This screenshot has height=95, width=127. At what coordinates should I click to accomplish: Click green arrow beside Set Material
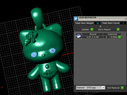tap(122, 88)
